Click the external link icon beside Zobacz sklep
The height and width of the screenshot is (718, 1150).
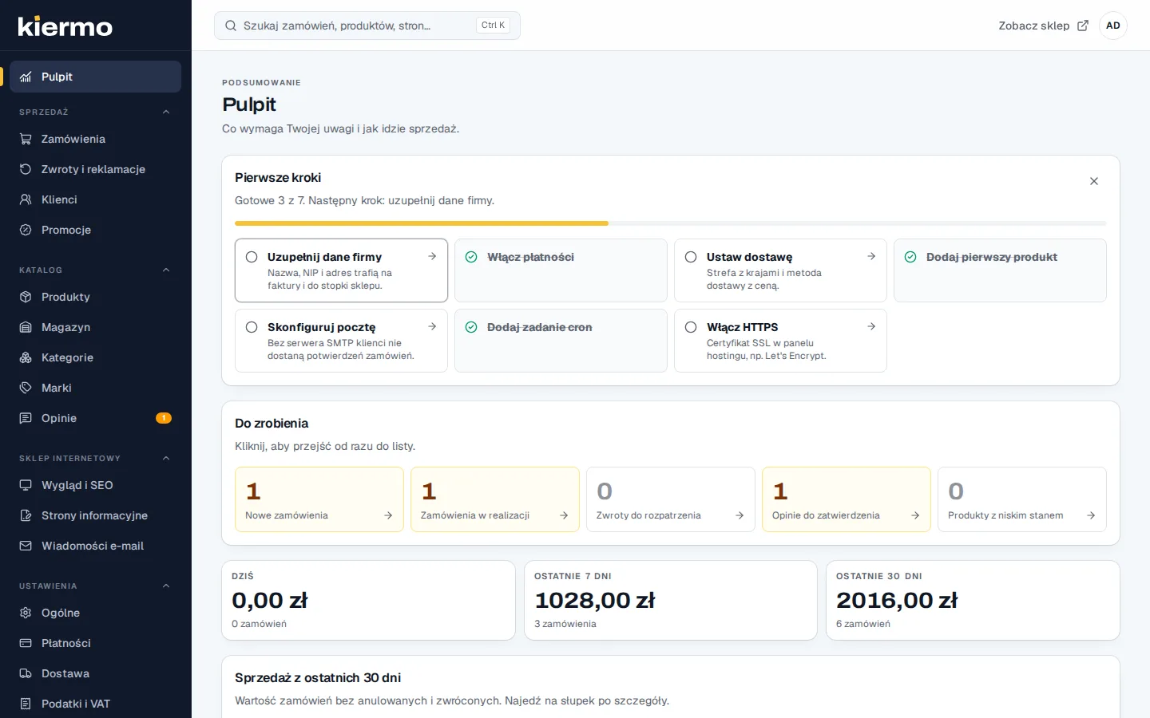1083,26
